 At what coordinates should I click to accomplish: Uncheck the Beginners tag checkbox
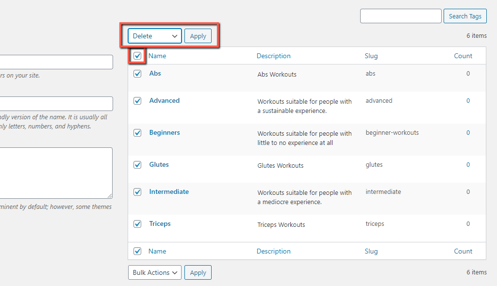(x=137, y=133)
